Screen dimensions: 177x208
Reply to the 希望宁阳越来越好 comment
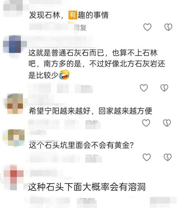click(92, 123)
